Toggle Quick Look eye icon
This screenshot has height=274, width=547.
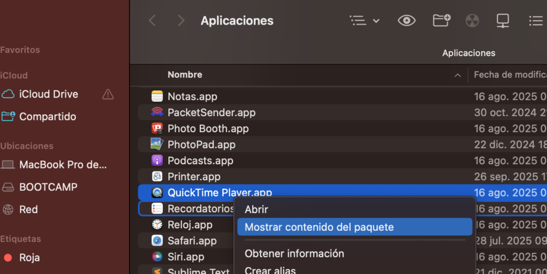407,21
